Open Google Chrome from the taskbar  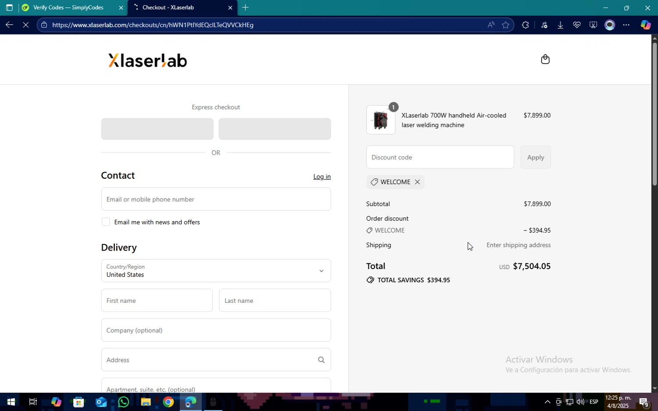coord(168,402)
